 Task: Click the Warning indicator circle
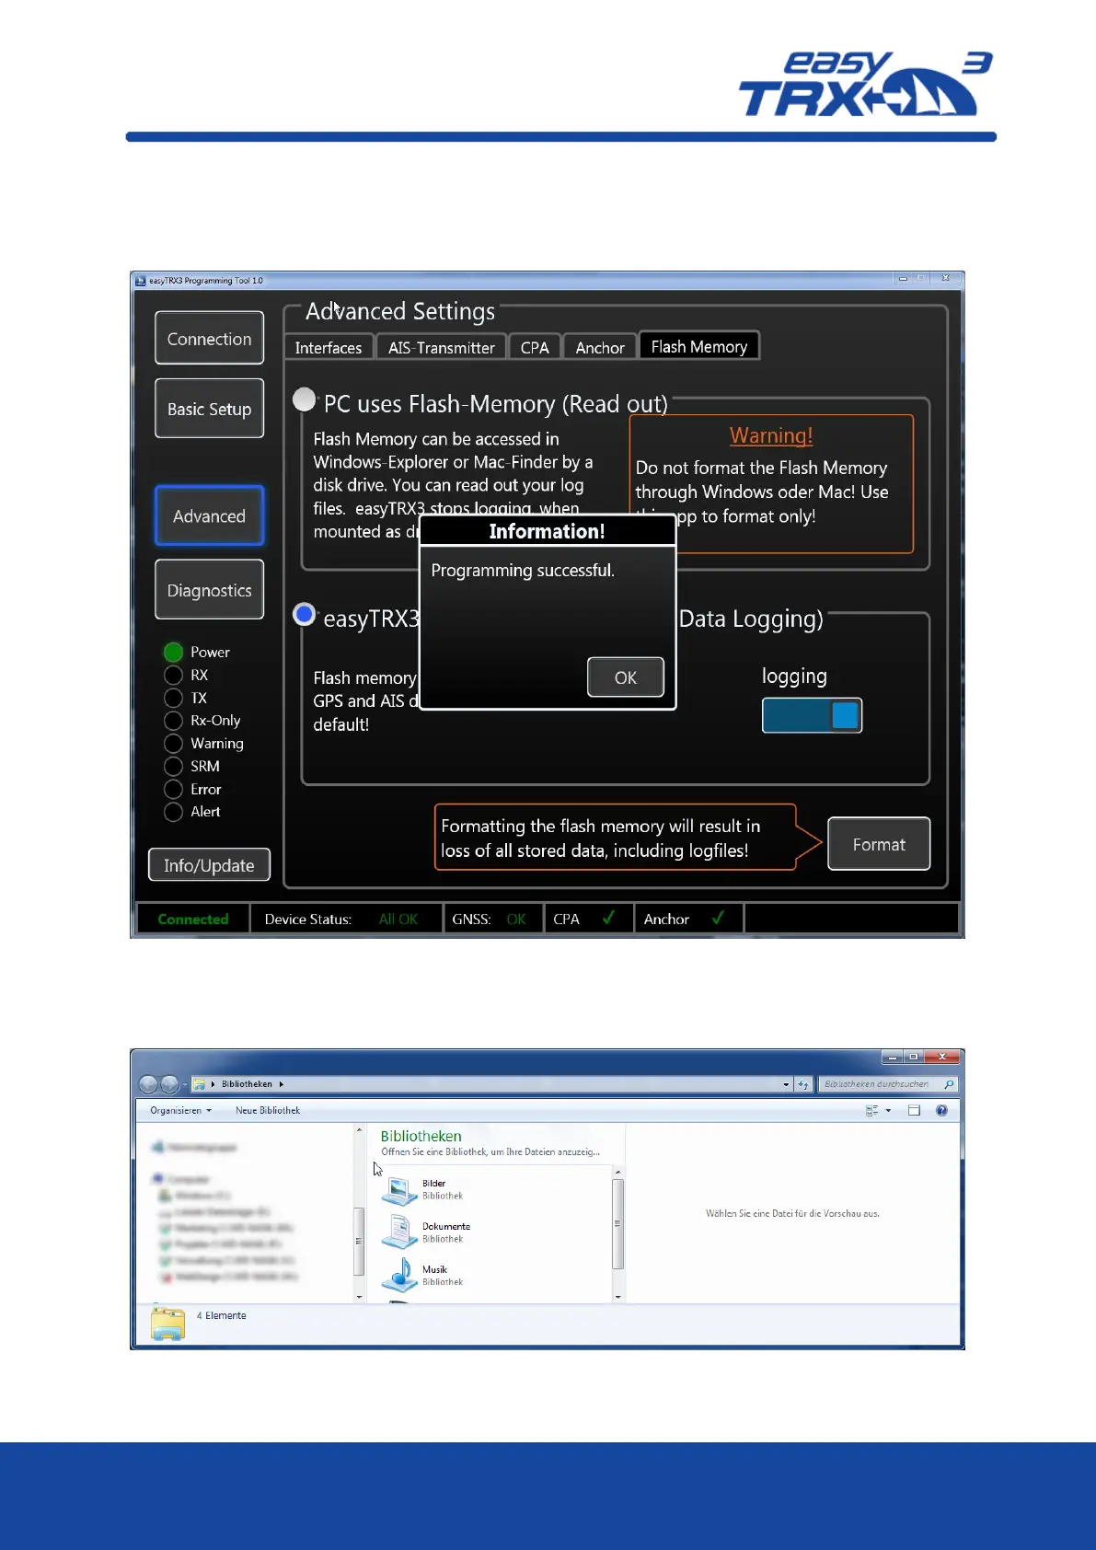(173, 744)
